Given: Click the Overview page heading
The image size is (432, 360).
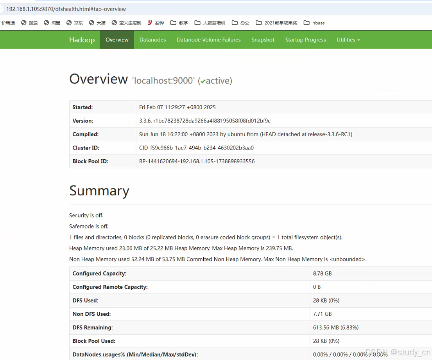Looking at the screenshot, I should point(99,79).
